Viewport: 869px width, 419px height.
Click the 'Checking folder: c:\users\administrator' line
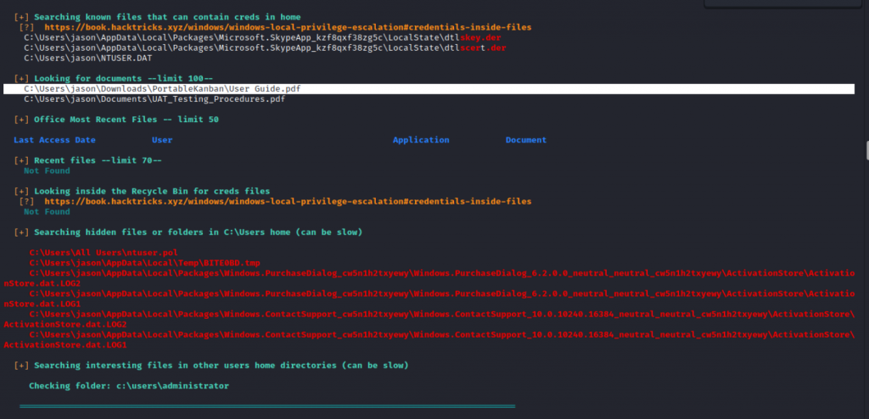coord(129,386)
